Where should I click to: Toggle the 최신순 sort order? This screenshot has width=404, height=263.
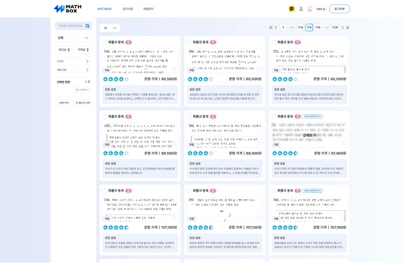64,50
